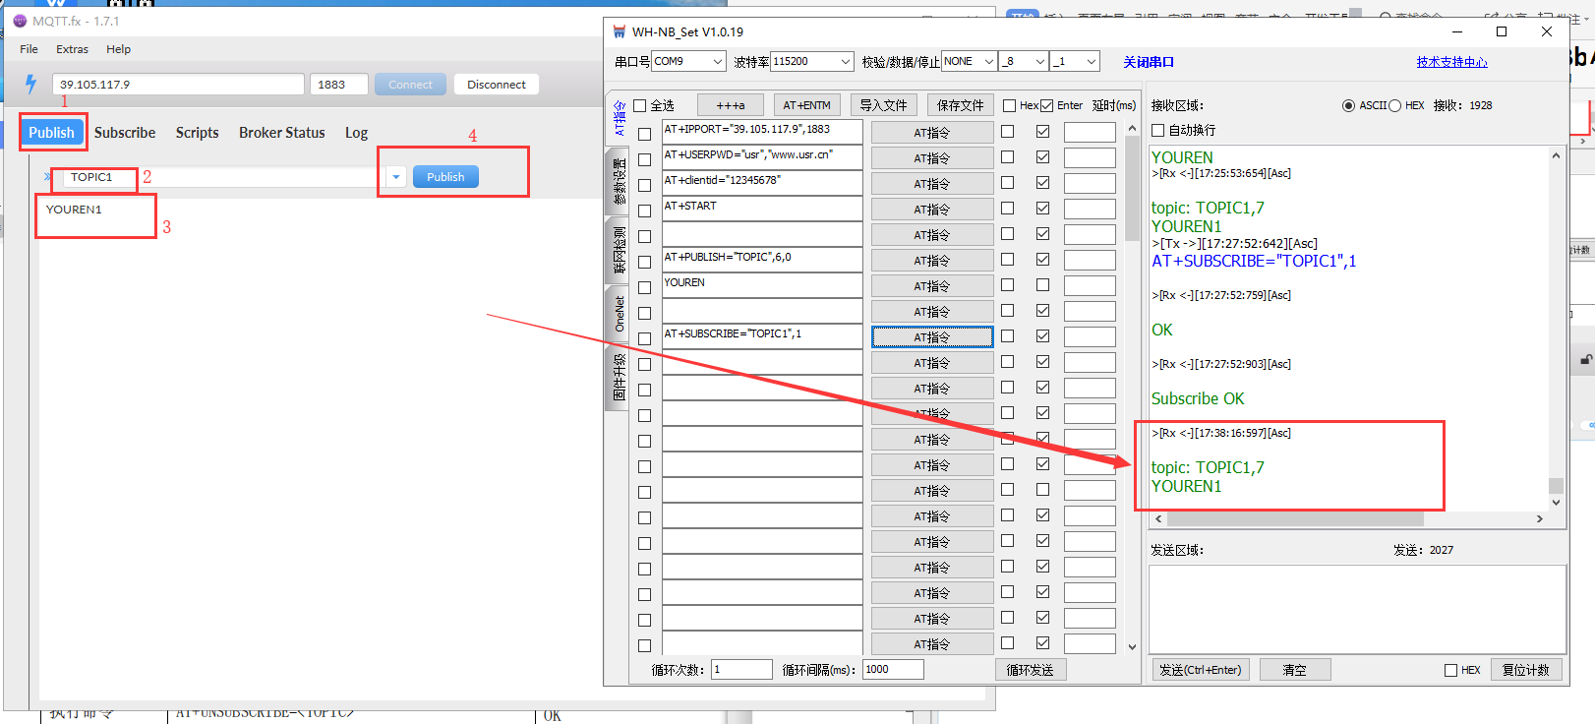Click the AT command list scroll-down arrow
This screenshot has width=1595, height=724.
point(1132,646)
